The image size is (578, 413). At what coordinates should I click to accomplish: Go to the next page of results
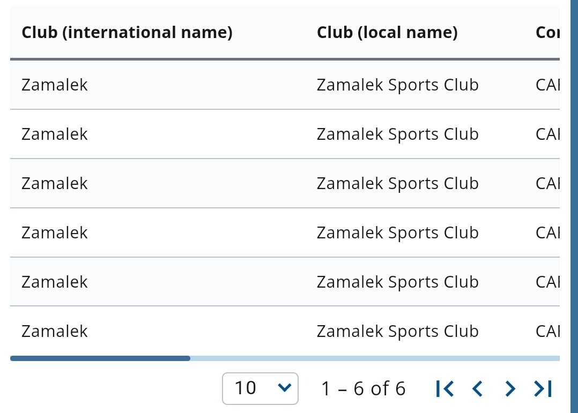(x=510, y=388)
